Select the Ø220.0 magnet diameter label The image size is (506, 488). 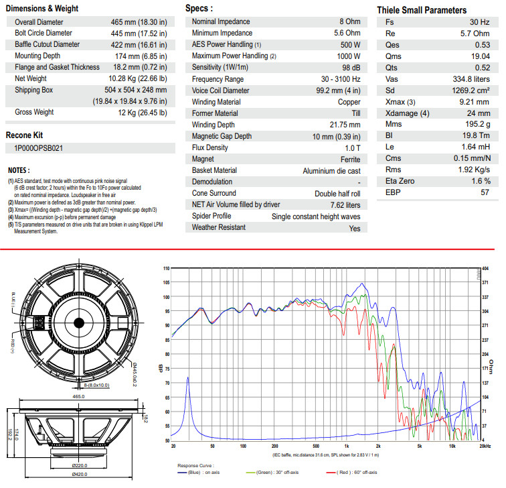coord(80,465)
